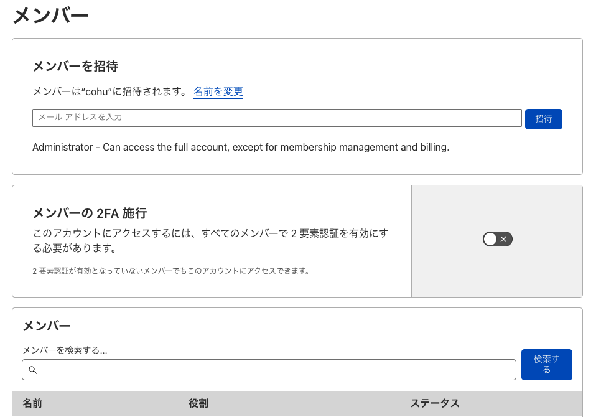This screenshot has height=417, width=596.
Task: Click the メンバーを検索する... field label
Action: 65,350
